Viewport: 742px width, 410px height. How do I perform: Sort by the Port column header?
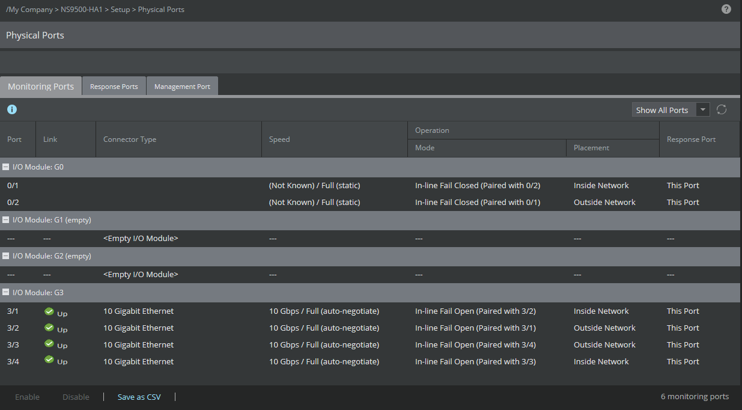[18, 139]
